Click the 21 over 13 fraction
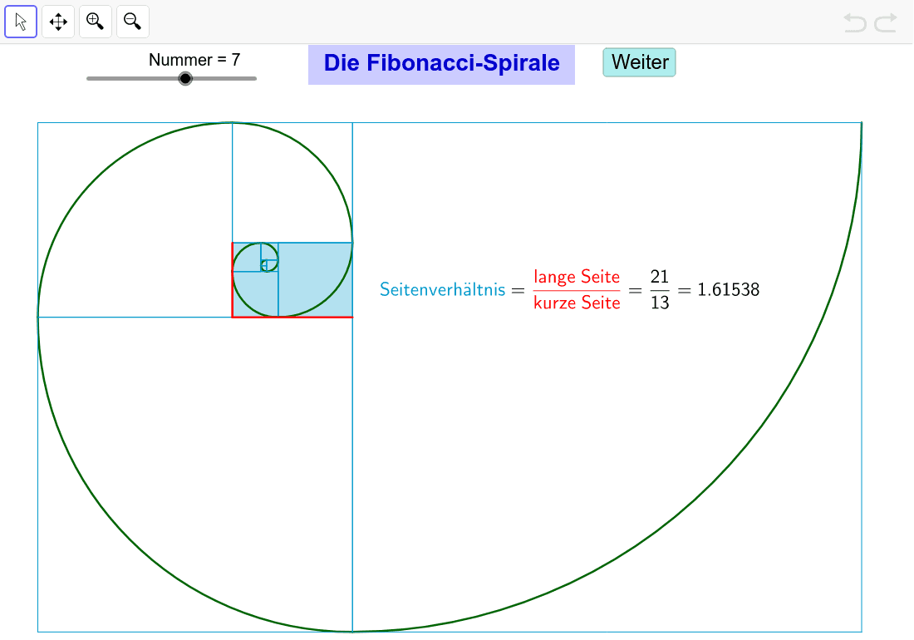 (659, 289)
